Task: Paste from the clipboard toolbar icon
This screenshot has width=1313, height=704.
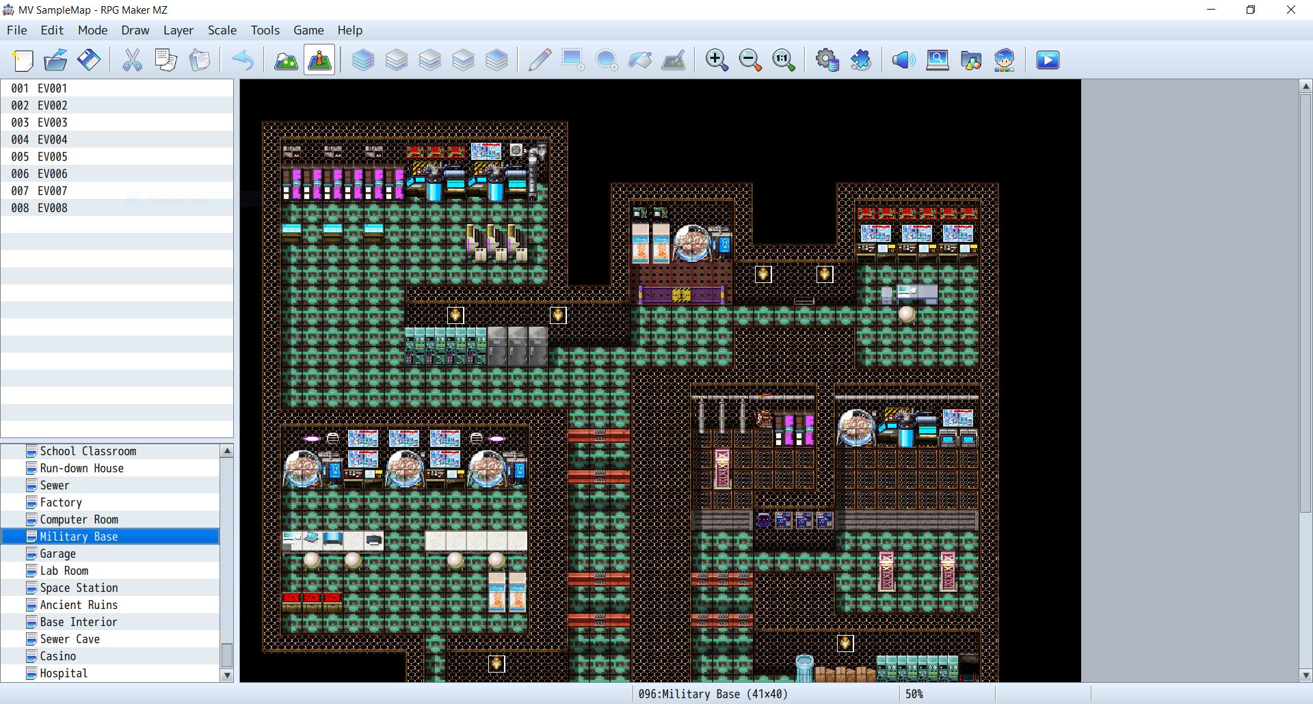Action: click(200, 60)
